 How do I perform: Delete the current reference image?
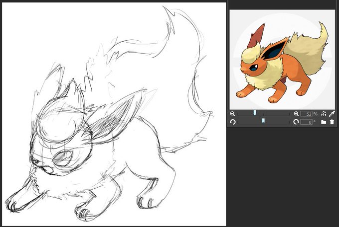(x=332, y=122)
